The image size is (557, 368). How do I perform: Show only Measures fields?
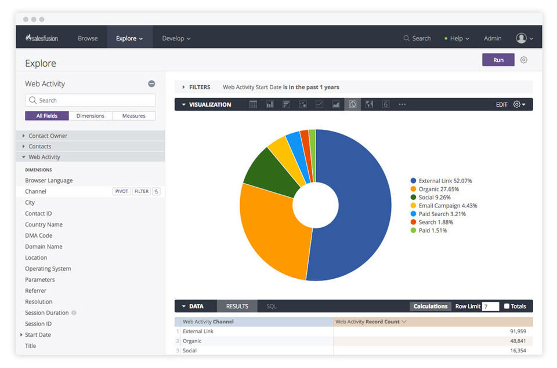point(133,116)
